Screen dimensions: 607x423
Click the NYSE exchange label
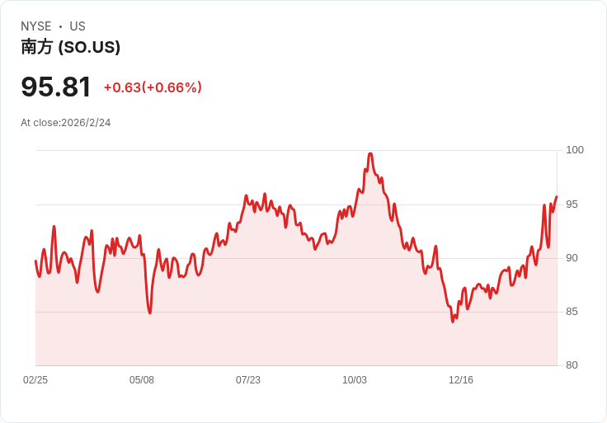(x=36, y=26)
